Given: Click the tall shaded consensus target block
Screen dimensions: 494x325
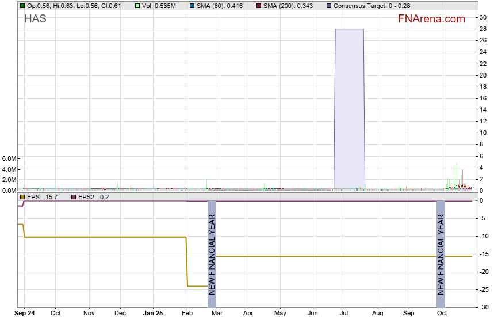Looking at the screenshot, I should tap(349, 108).
